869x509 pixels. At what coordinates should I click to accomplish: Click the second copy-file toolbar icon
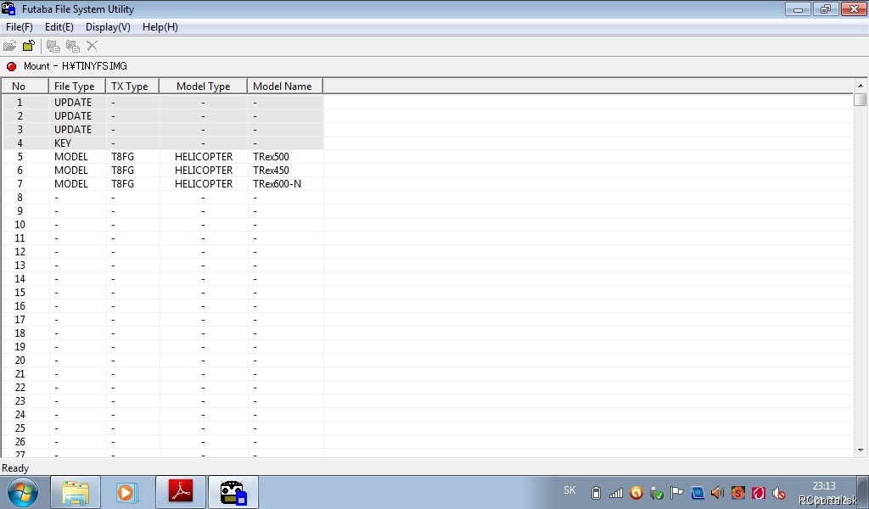73,46
